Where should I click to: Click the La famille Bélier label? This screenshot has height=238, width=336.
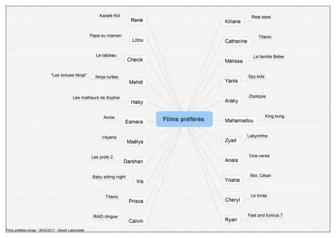(x=269, y=57)
